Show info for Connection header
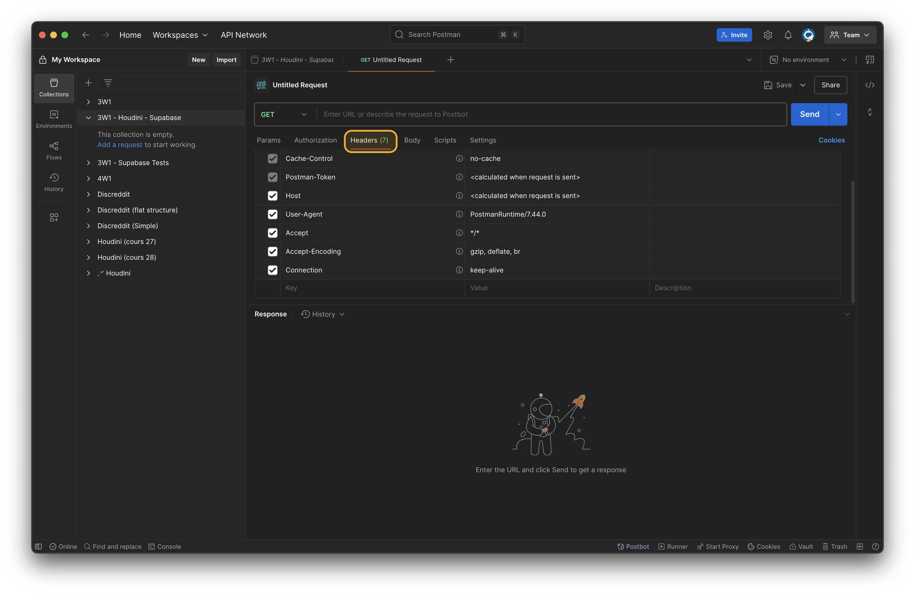Image resolution: width=915 pixels, height=595 pixels. (x=459, y=270)
